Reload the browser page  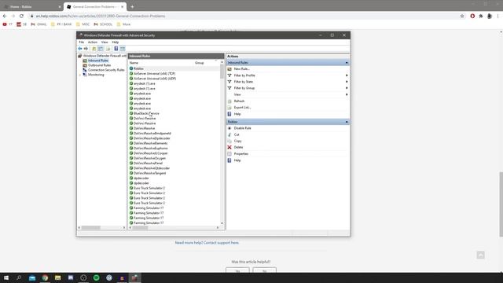coord(21,16)
